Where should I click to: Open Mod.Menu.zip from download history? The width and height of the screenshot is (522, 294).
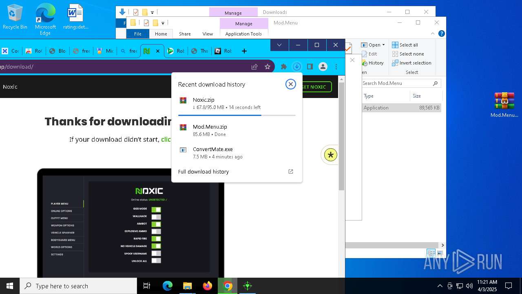coord(237,130)
